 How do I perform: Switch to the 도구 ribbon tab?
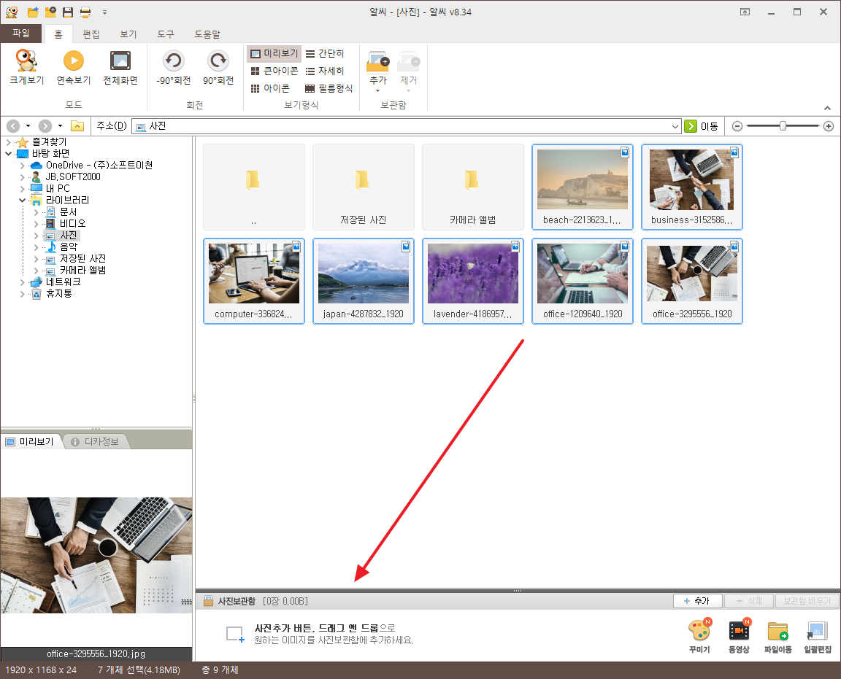pos(166,34)
